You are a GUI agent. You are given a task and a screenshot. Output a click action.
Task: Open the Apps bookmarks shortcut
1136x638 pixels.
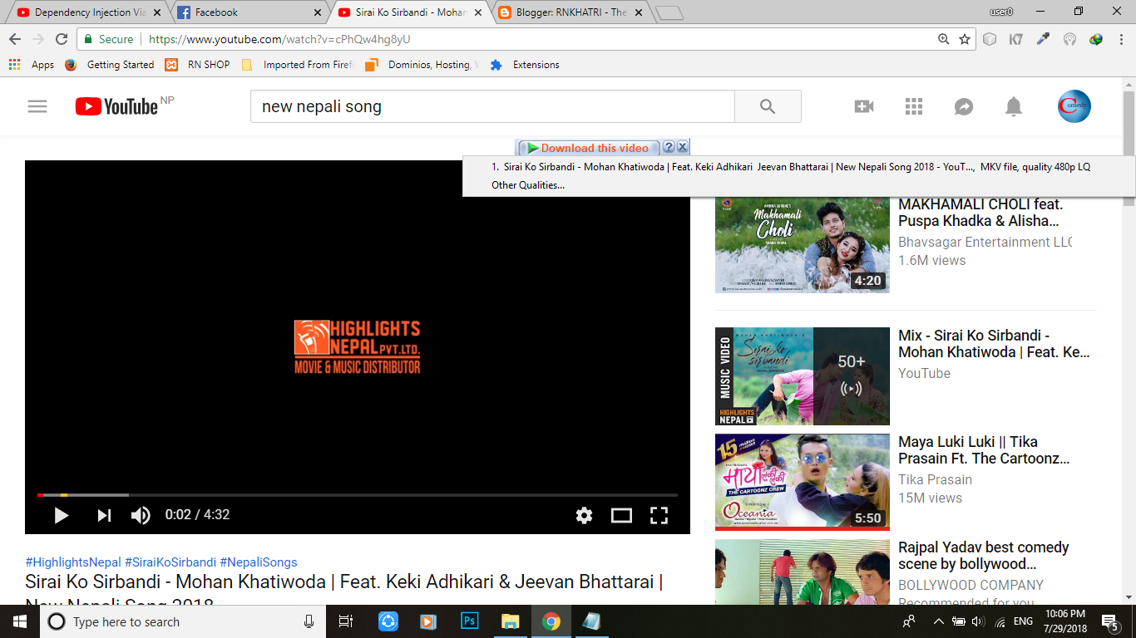[32, 65]
